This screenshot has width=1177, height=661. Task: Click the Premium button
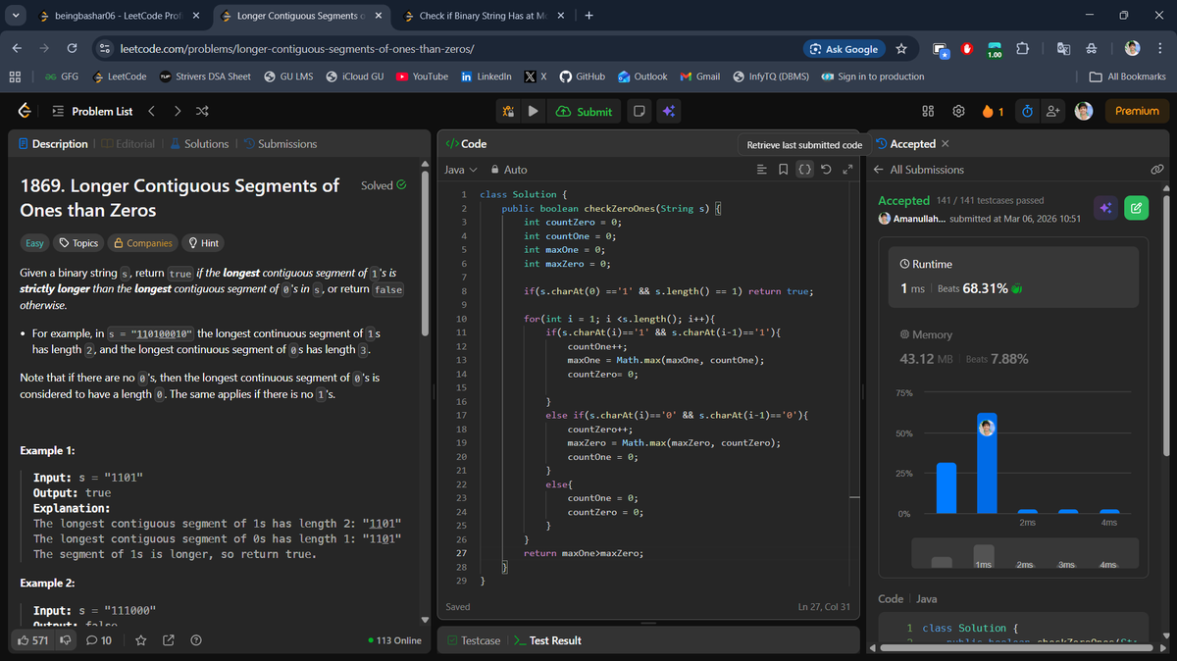coord(1137,111)
